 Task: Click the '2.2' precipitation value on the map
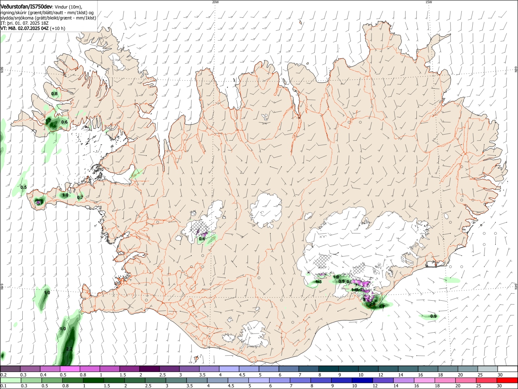point(69,349)
